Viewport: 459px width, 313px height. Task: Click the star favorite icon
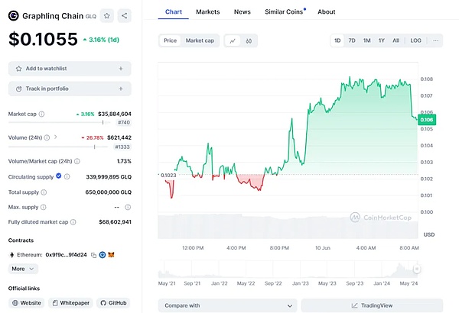point(106,15)
